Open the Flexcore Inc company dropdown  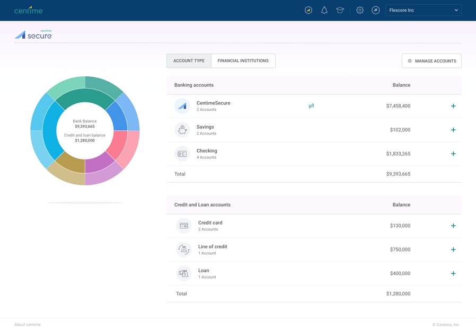[423, 10]
